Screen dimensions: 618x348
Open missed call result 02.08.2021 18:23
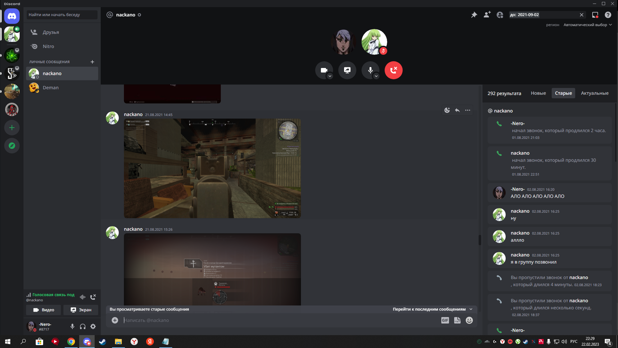click(x=550, y=281)
